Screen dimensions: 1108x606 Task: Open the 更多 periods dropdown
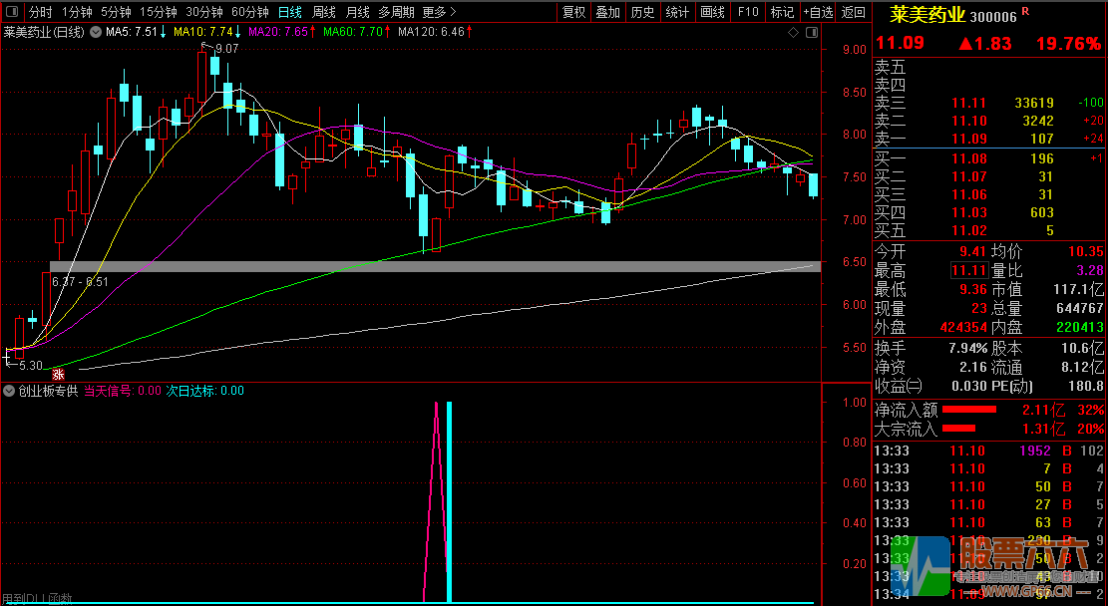click(439, 12)
